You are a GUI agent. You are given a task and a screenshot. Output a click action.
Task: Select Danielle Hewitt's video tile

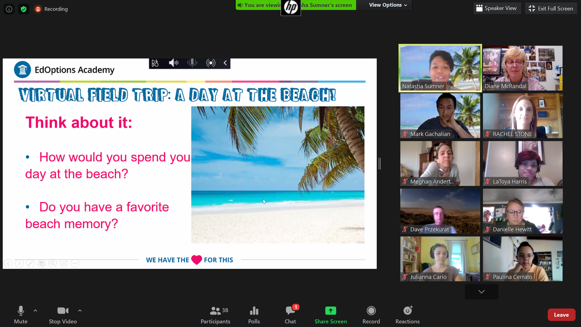523,211
